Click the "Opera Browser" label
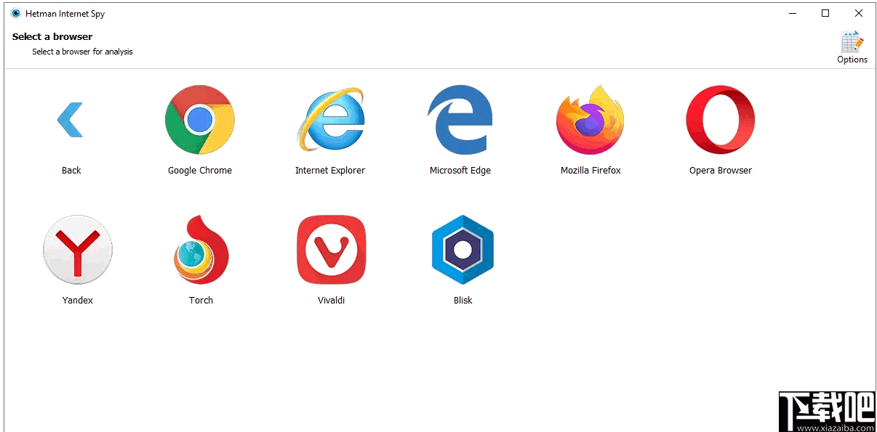The height and width of the screenshot is (432, 877). 721,171
